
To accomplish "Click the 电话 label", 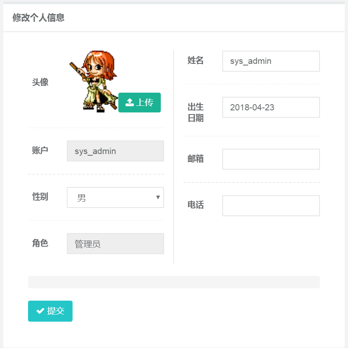I will (195, 205).
